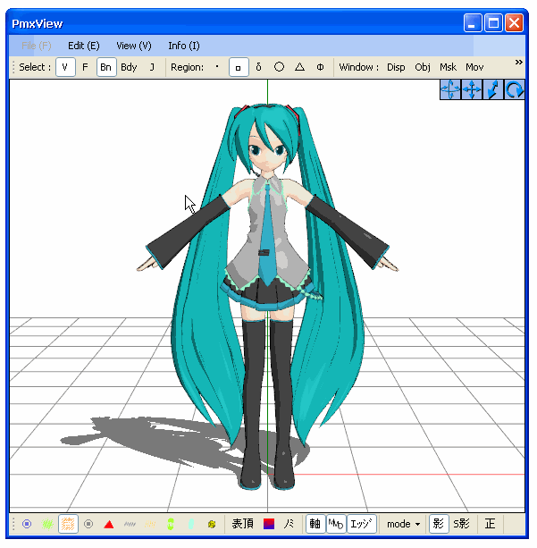Viewport: 537px width, 548px height.
Task: Toggle blue circle vertex display icon
Action: (27, 524)
